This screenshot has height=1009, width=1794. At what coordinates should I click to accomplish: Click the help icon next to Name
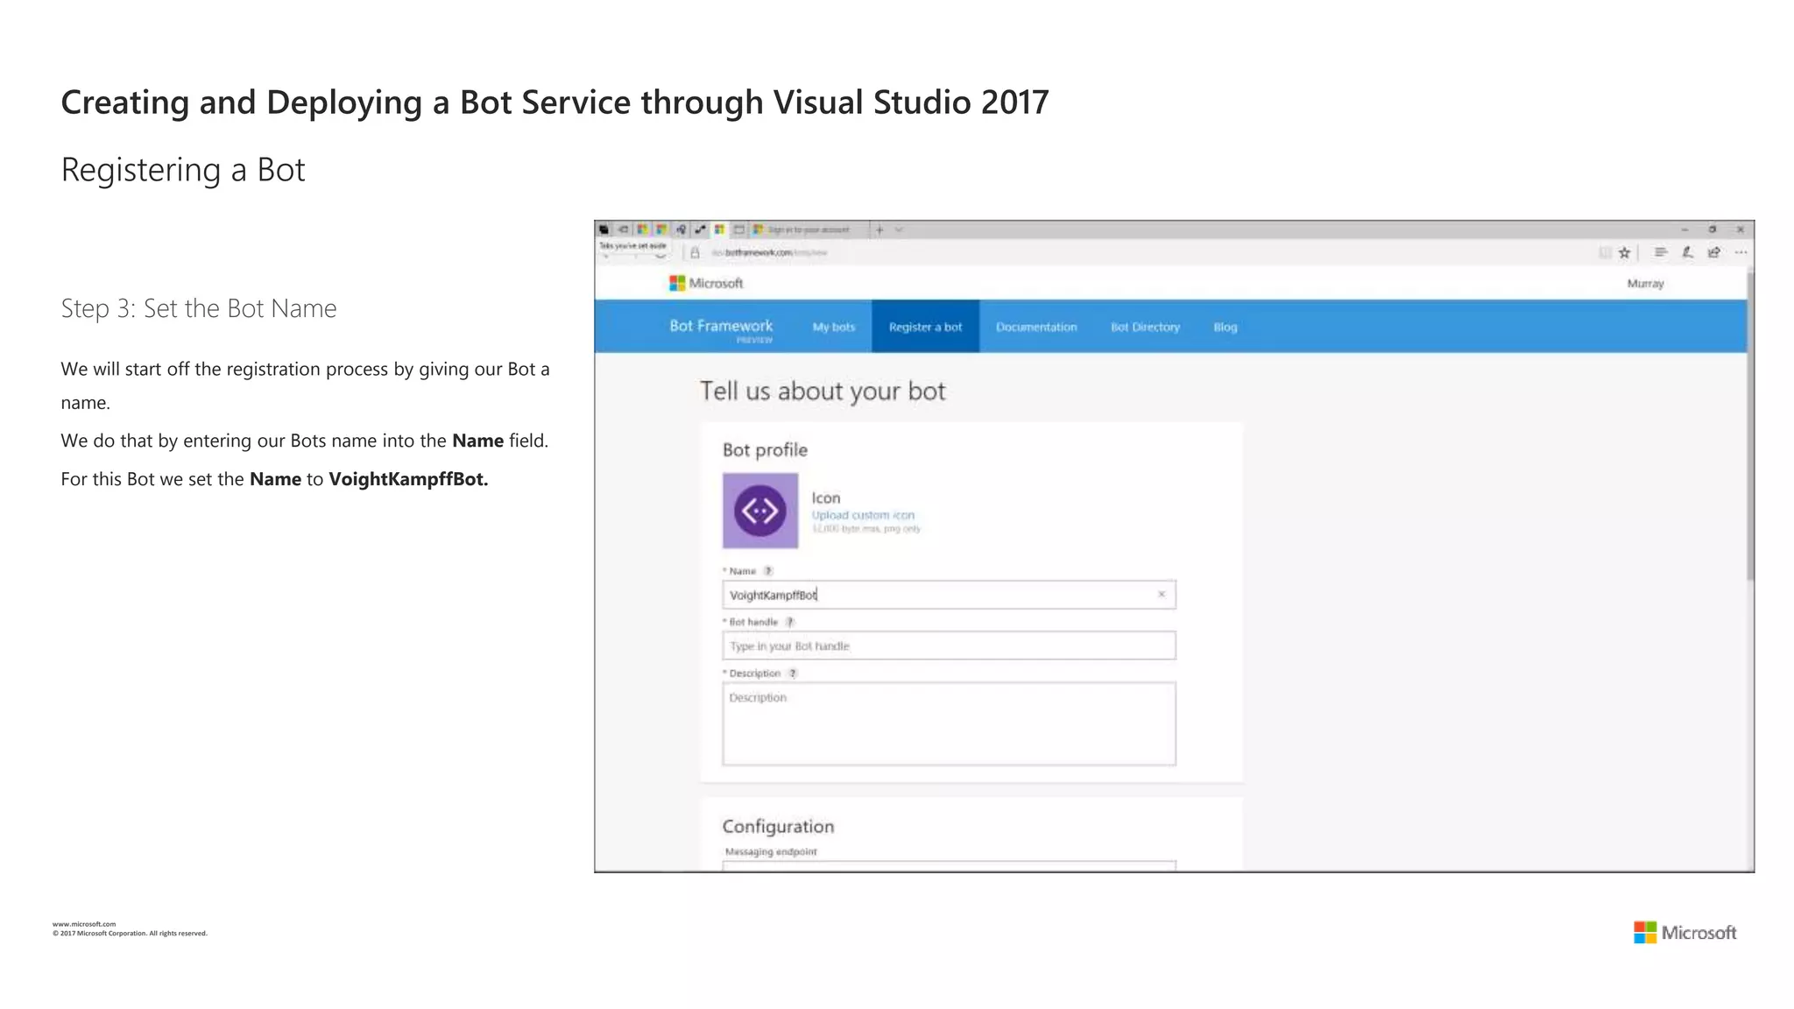tap(768, 571)
